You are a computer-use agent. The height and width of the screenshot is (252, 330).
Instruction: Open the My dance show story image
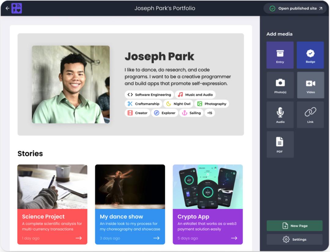[x=130, y=187]
